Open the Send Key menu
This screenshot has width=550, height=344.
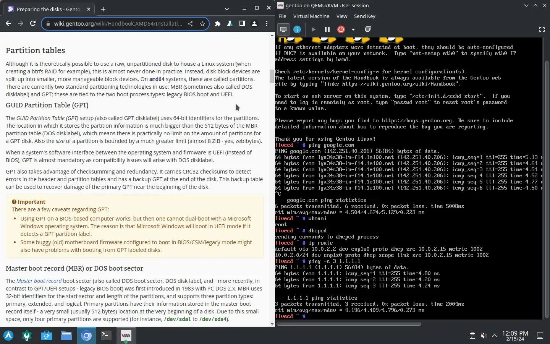coord(365,16)
